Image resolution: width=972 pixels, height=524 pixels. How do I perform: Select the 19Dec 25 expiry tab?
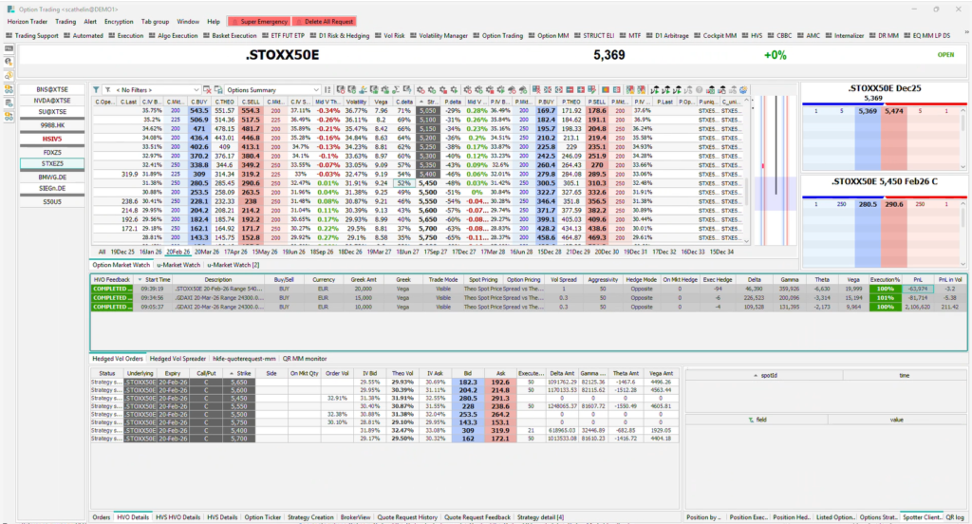[122, 253]
